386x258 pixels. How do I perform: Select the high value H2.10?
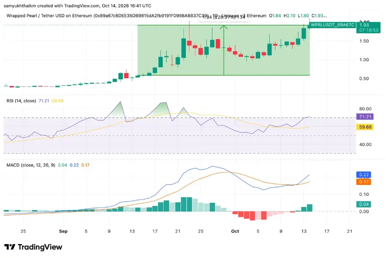[x=289, y=16]
